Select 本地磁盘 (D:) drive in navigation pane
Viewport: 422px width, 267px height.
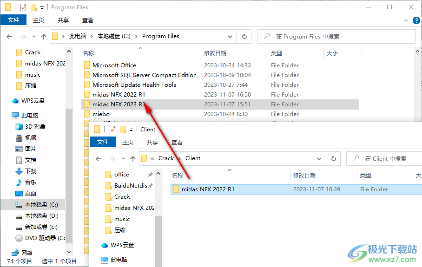pos(37,215)
